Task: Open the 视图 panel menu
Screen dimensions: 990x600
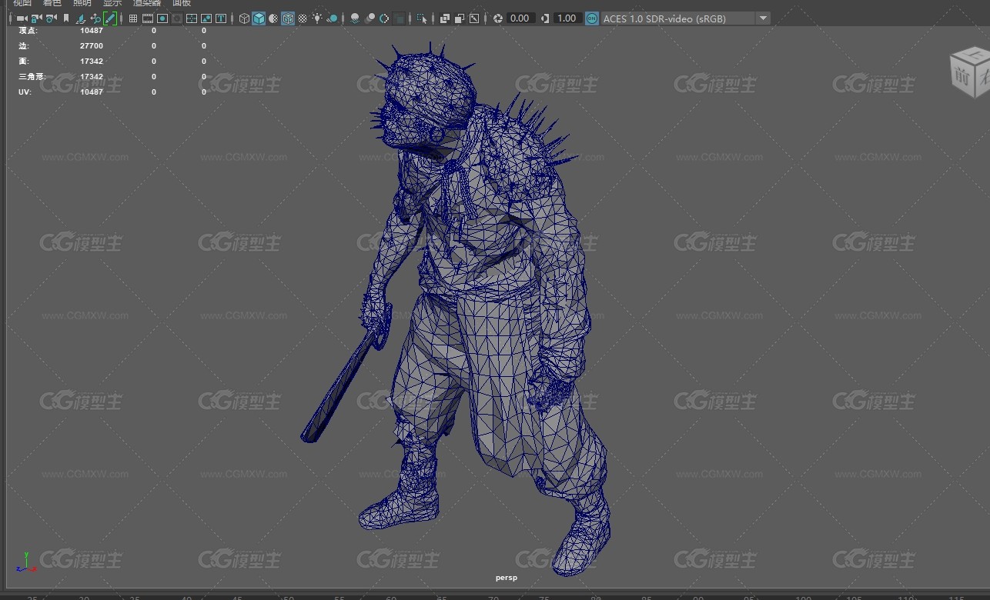Action: coord(22,3)
